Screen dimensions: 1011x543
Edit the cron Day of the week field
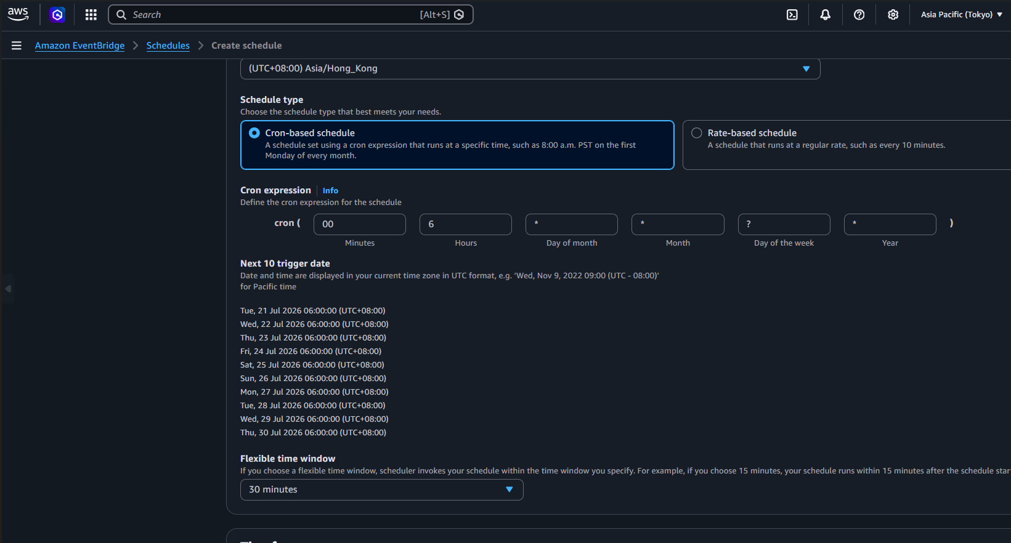(784, 224)
